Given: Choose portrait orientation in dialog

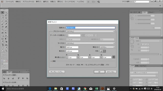Looking at the screenshot, I should (x=101, y=51).
